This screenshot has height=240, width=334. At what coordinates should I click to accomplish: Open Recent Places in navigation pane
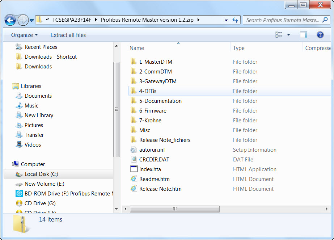(x=36, y=47)
